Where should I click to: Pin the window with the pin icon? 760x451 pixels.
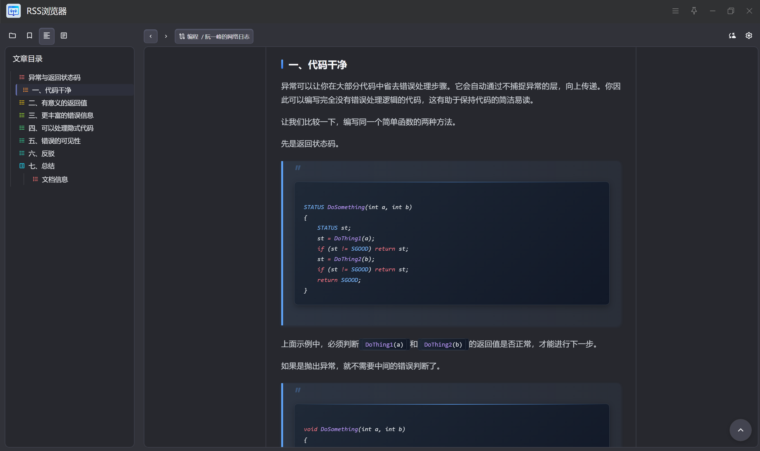[x=694, y=11]
